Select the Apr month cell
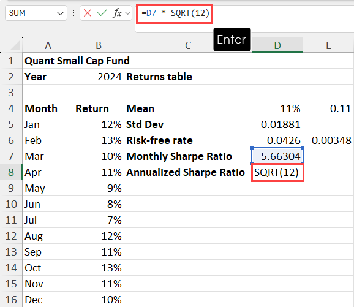 point(48,172)
